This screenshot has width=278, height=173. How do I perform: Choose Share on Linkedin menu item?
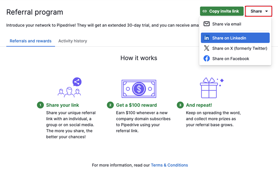229,38
